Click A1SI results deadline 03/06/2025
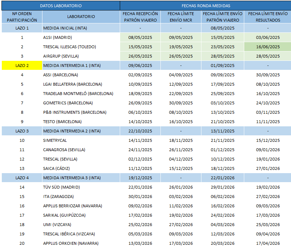The image size is (291, 248). click(x=268, y=37)
